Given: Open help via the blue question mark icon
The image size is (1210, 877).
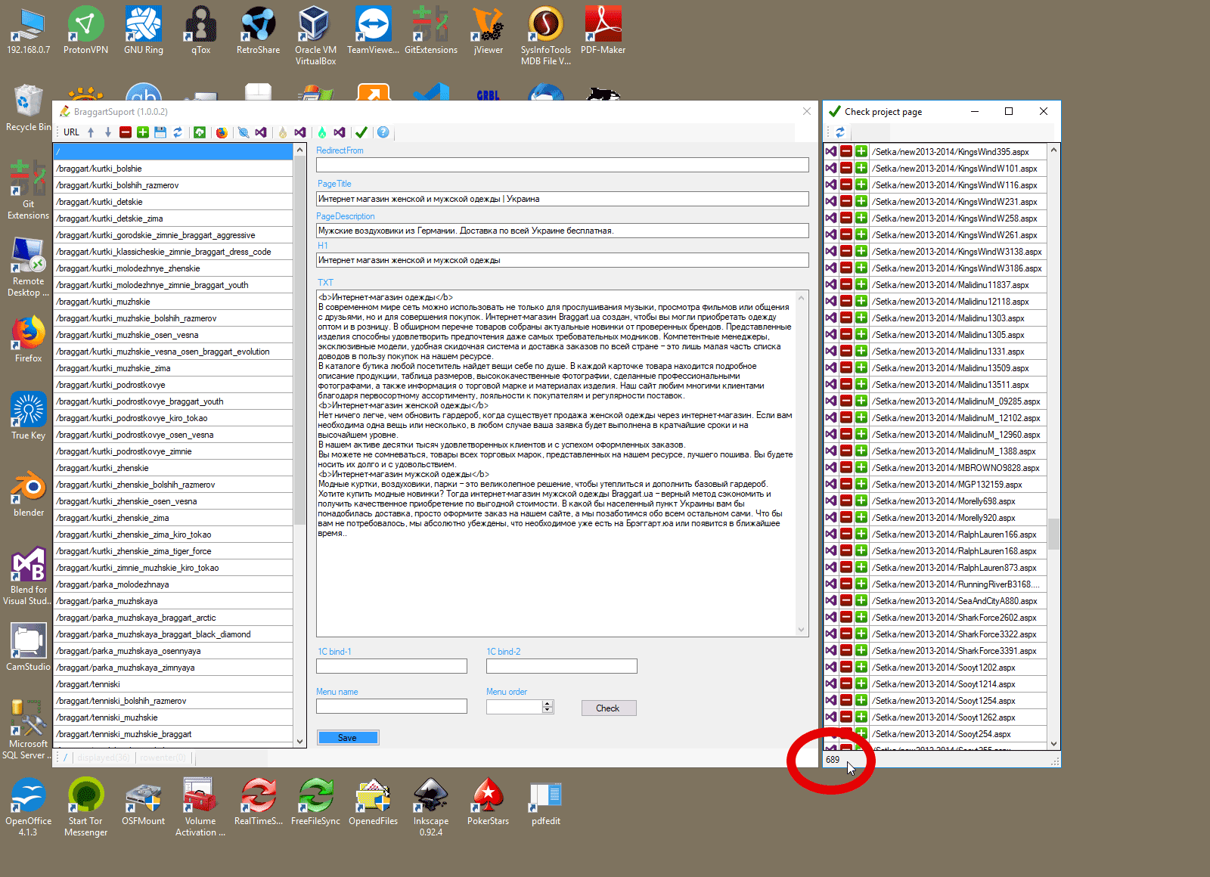Looking at the screenshot, I should point(383,132).
